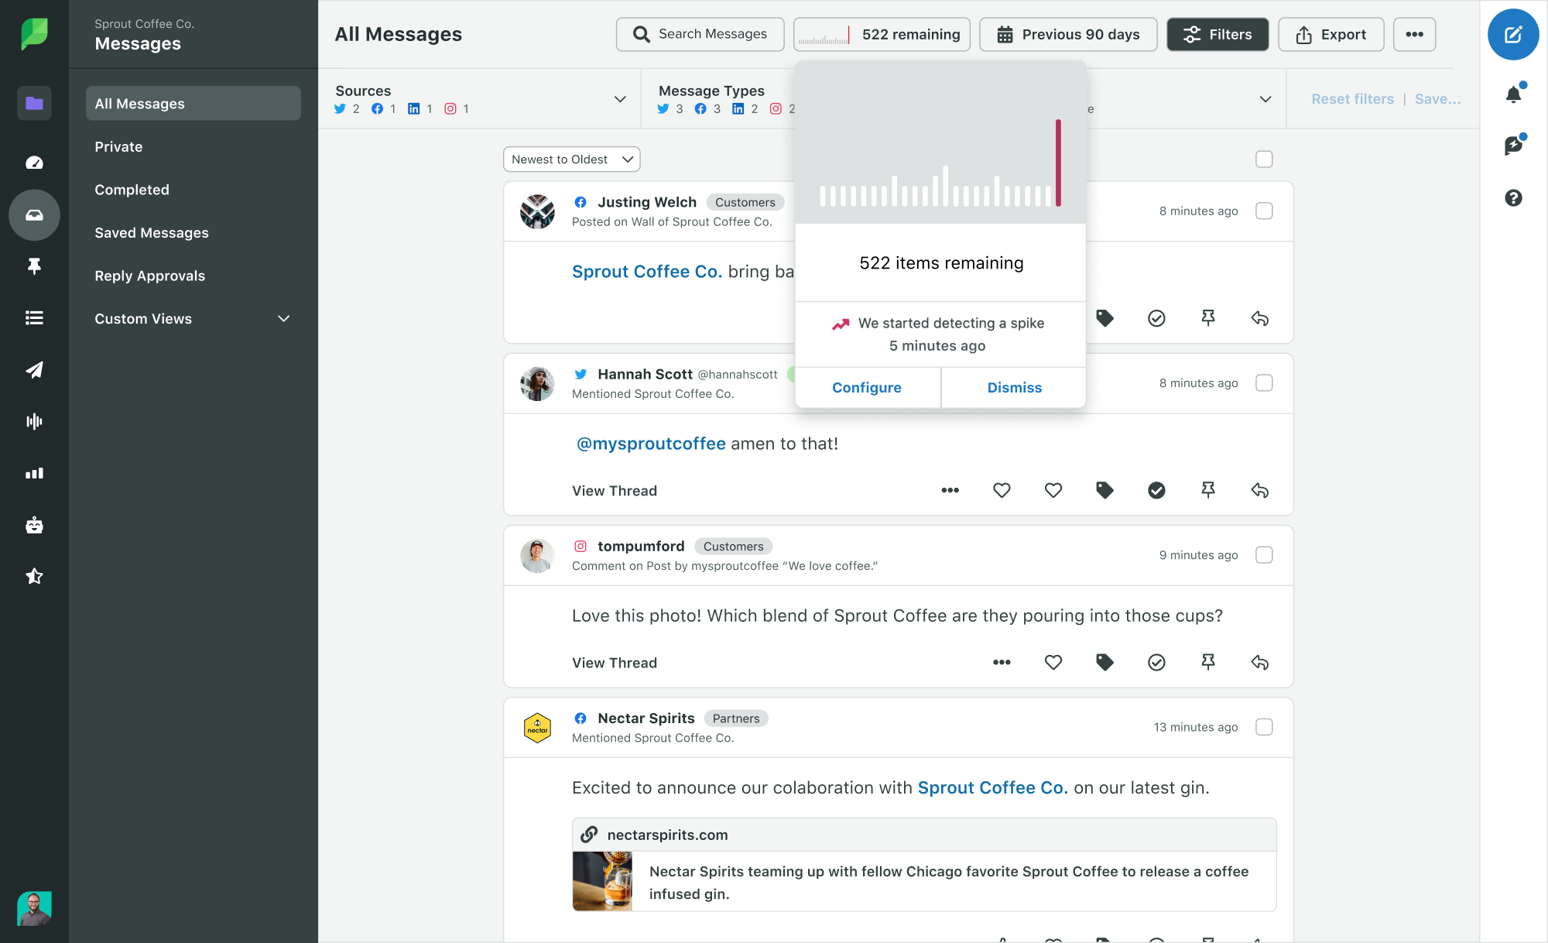The width and height of the screenshot is (1548, 943).
Task: Click the heart like icon on tompumford's comment
Action: [x=1053, y=662]
